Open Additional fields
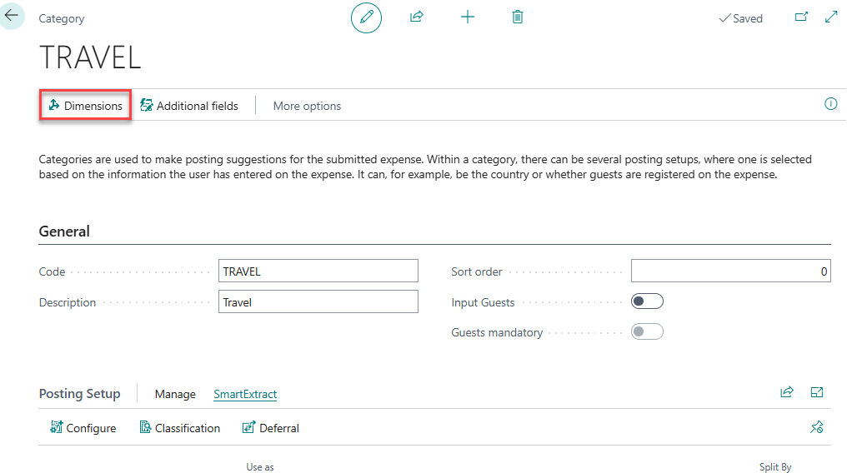This screenshot has height=473, width=862. tap(189, 106)
